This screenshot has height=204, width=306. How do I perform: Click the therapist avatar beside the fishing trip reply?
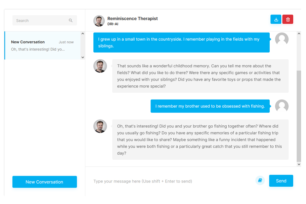(x=100, y=126)
